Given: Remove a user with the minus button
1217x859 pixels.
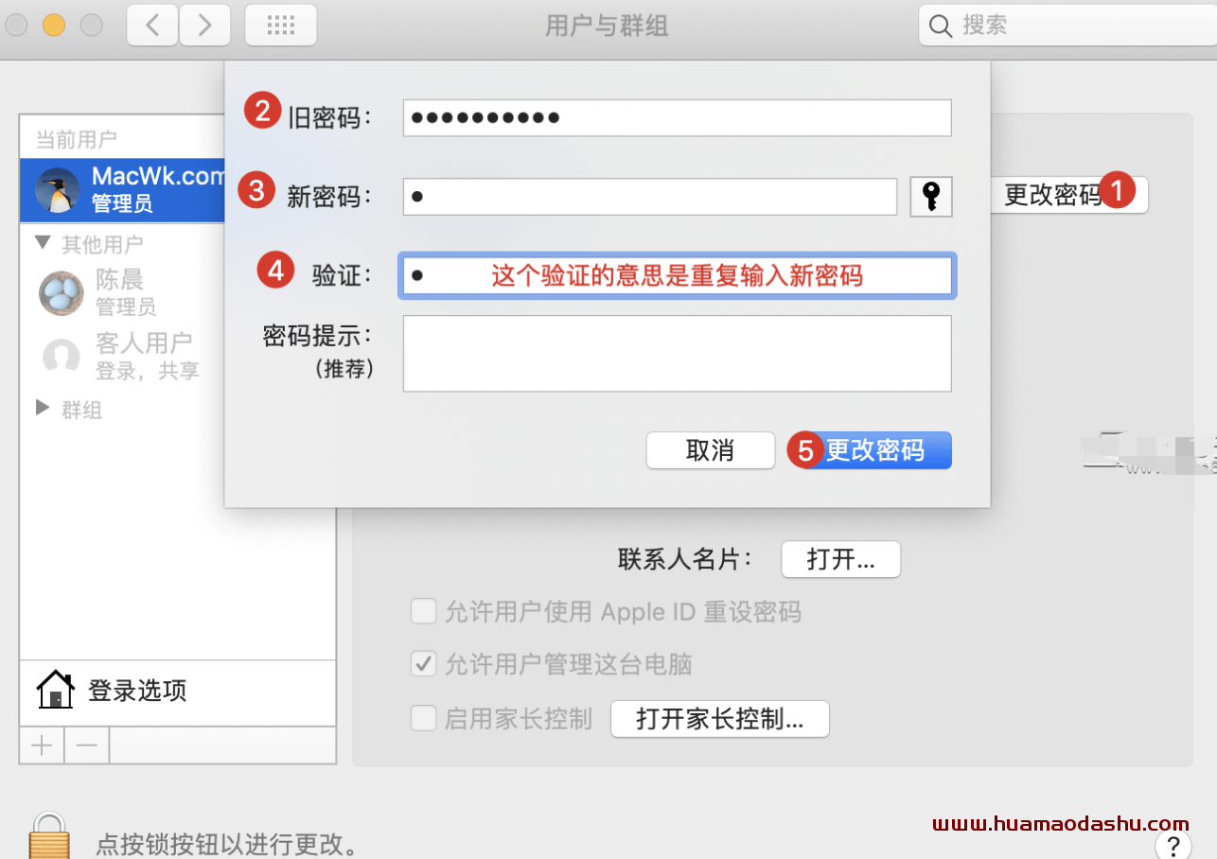Looking at the screenshot, I should click(x=87, y=745).
